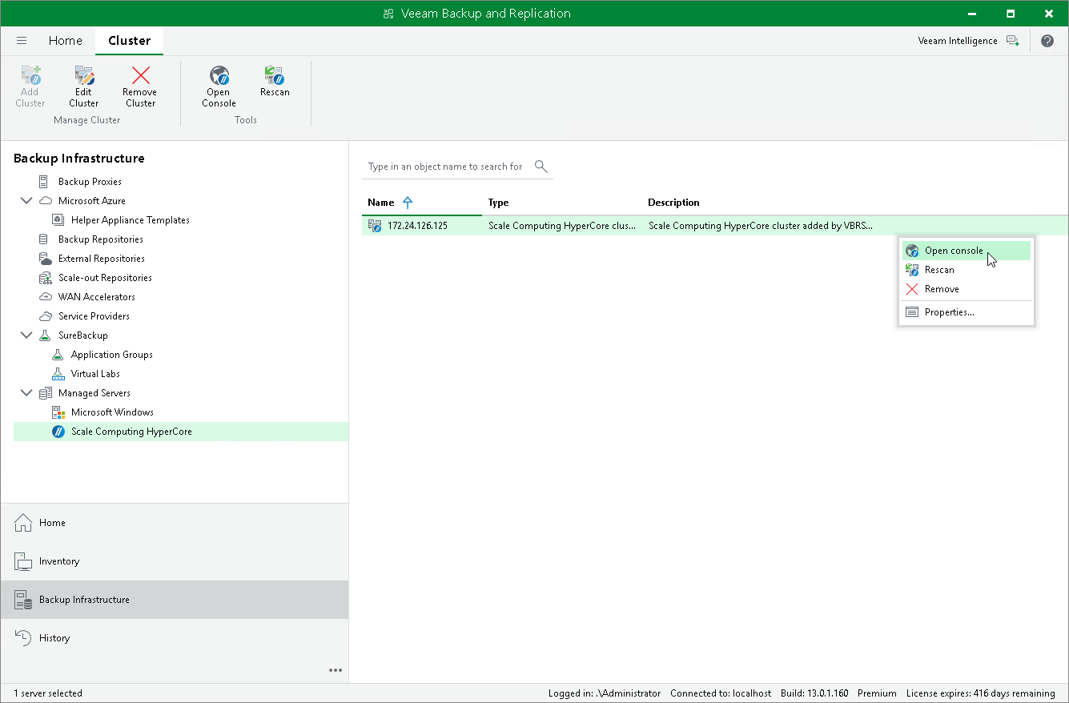Select the External Repositories tree item

[x=102, y=259]
